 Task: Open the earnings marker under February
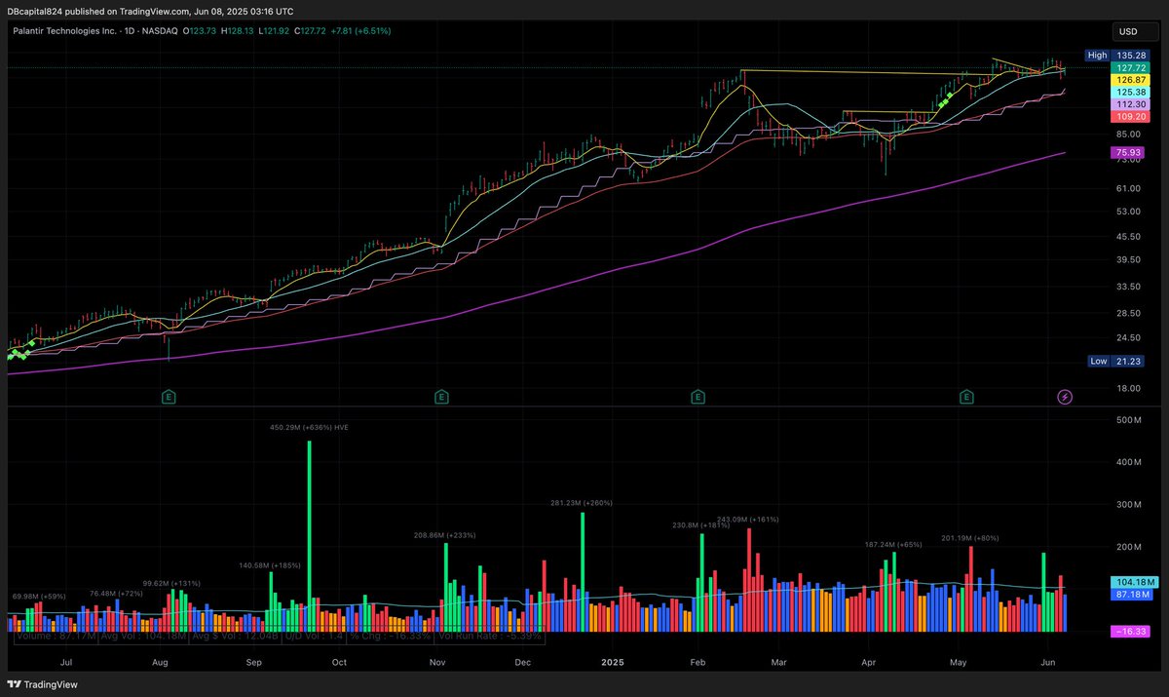[698, 397]
